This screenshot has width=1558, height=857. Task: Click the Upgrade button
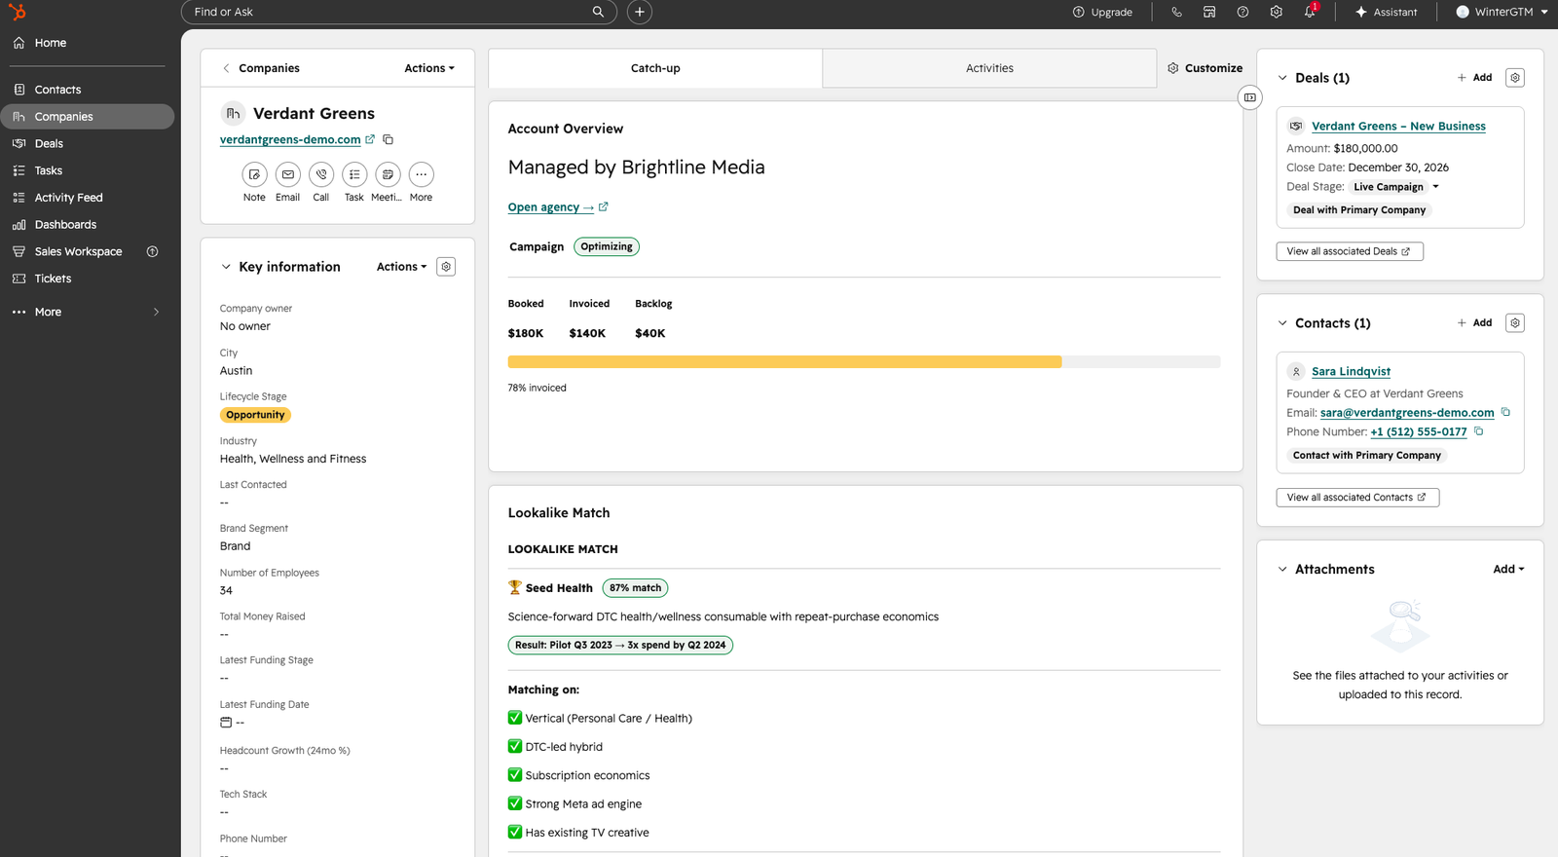point(1102,12)
